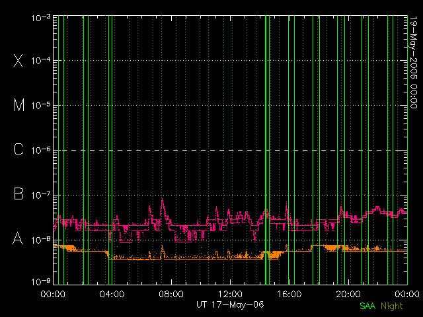Click the vertical 19-May-2006 00:00 timestamp
This screenshot has width=423, height=317.
[x=414, y=62]
